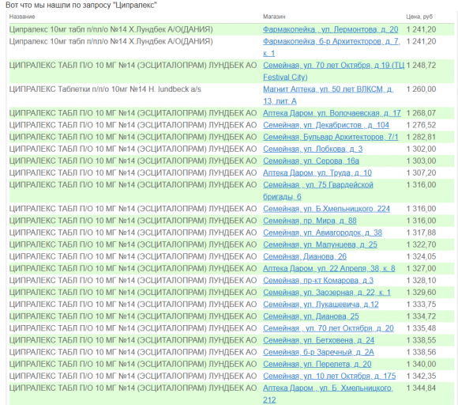Select the price 1 276,52
Screen dimensions: 458x405
coord(421,125)
